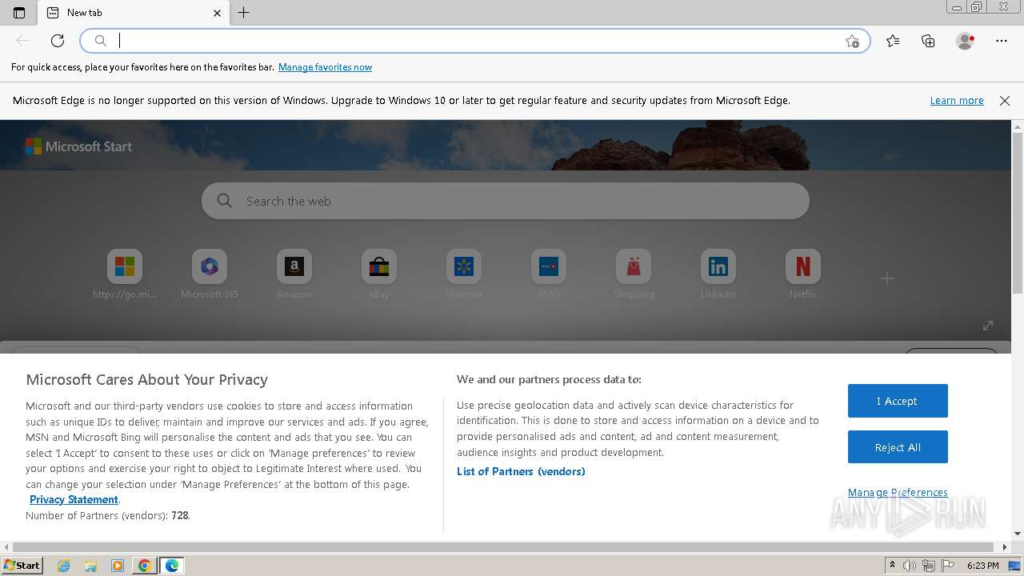Click the browser Back arrow
Image resolution: width=1024 pixels, height=576 pixels.
22,41
